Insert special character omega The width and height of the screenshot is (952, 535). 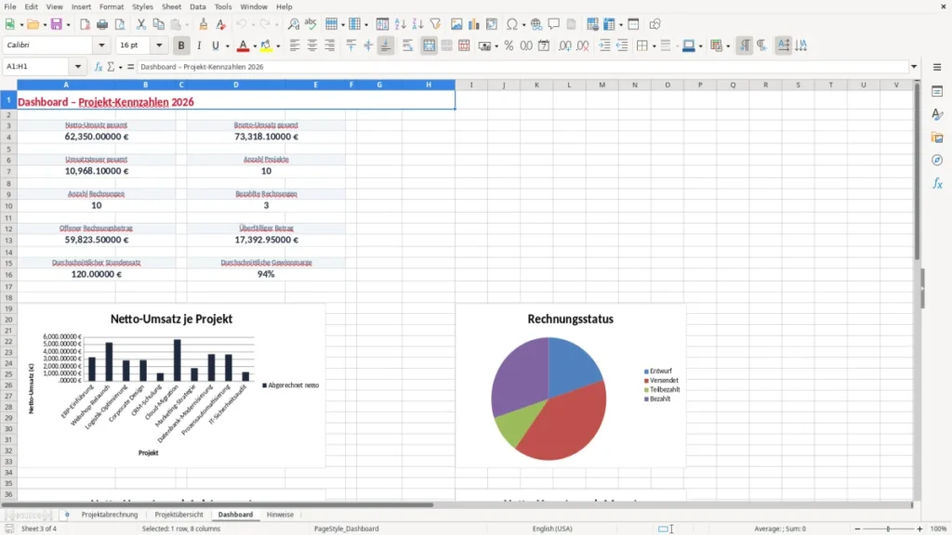point(512,24)
